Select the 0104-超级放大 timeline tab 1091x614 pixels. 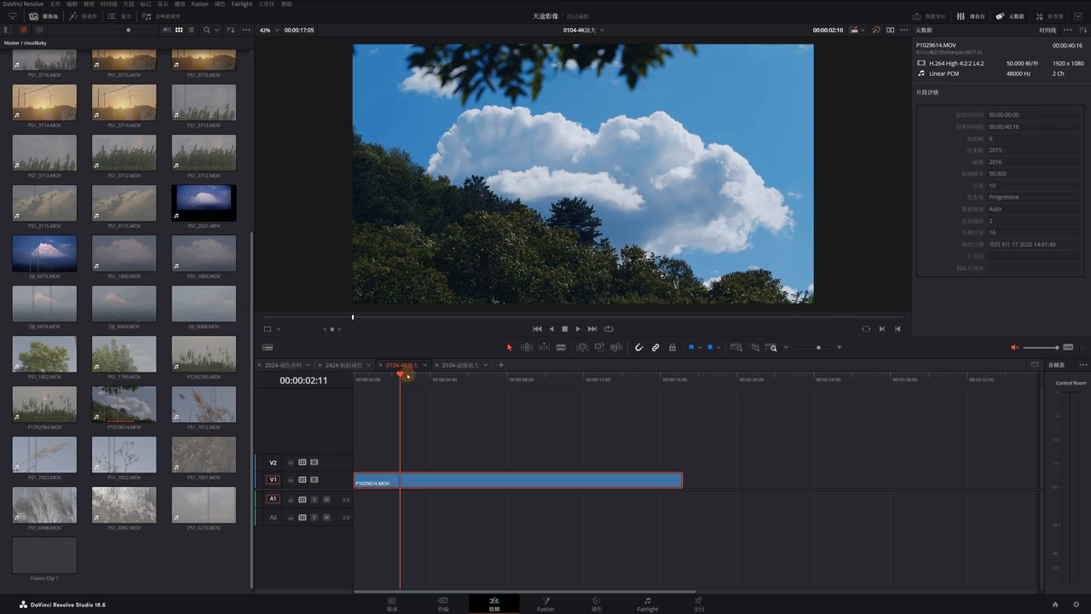pos(460,365)
